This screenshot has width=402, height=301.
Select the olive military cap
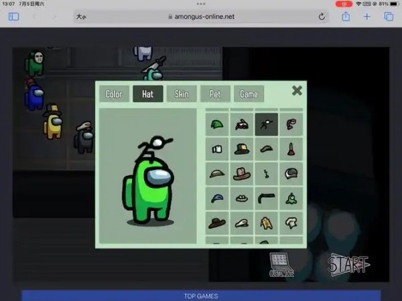tap(267, 149)
